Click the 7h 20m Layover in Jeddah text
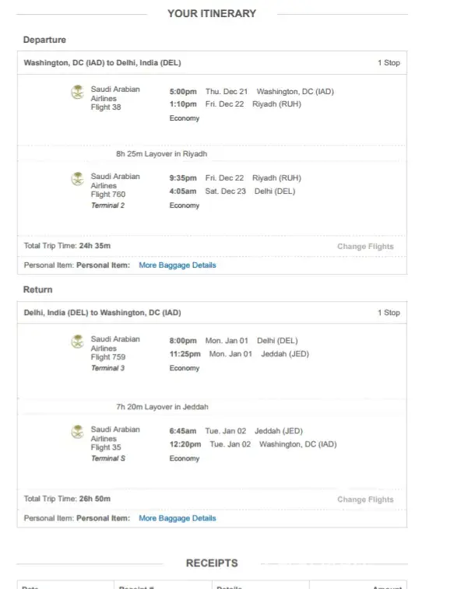The width and height of the screenshot is (468, 589). coord(162,407)
